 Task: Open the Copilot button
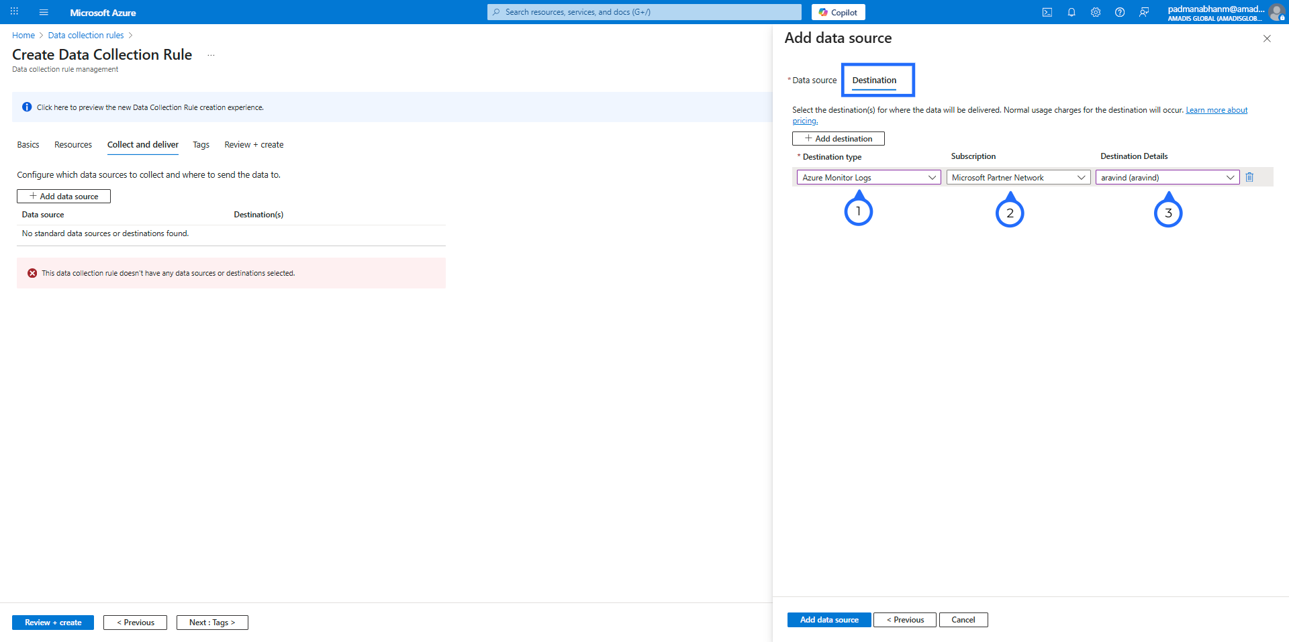coord(838,12)
